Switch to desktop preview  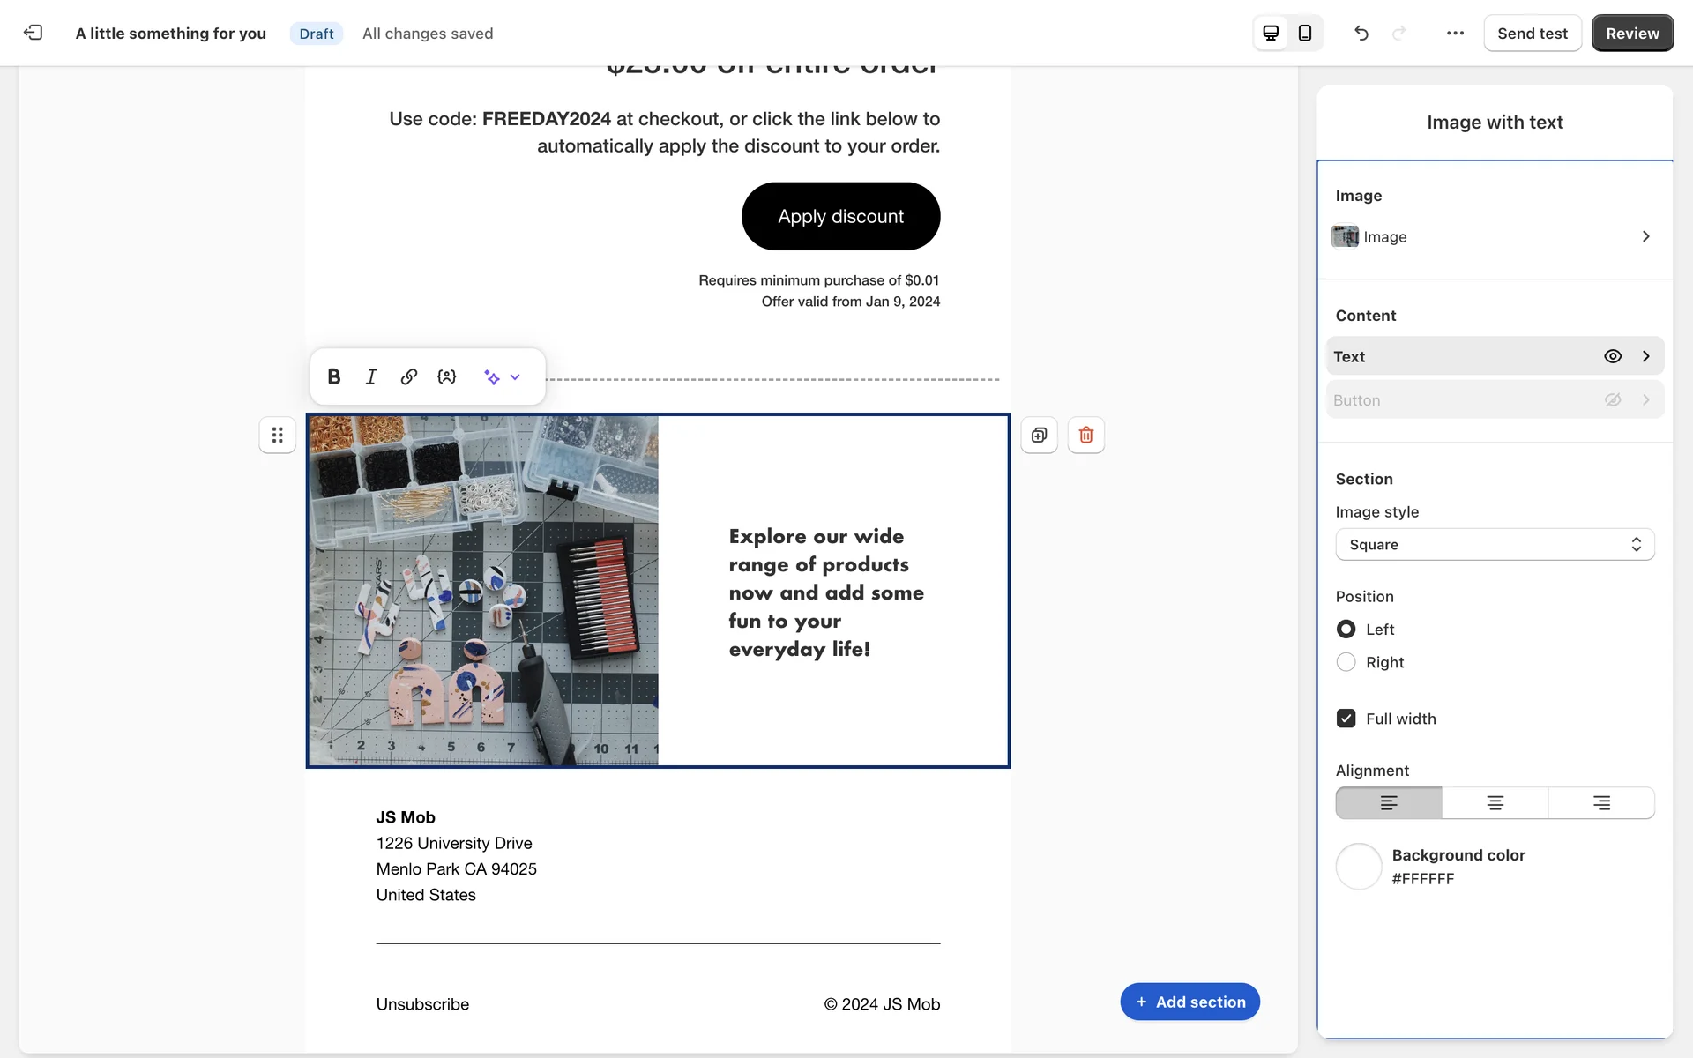[1271, 33]
